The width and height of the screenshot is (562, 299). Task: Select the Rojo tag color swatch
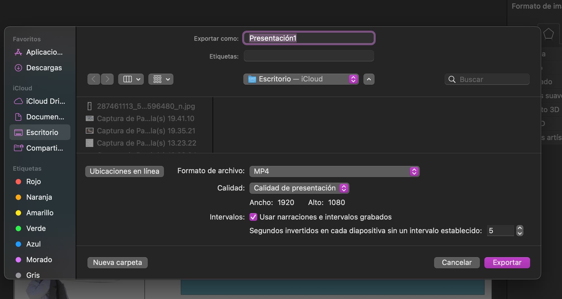[x=18, y=182]
